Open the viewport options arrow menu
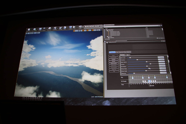This screenshot has width=186, height=124. coord(27,33)
